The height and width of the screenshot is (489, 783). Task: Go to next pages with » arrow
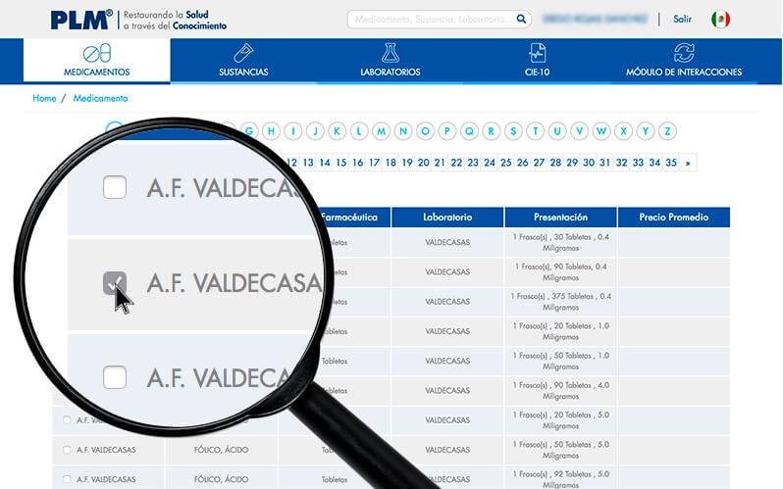pos(688,163)
